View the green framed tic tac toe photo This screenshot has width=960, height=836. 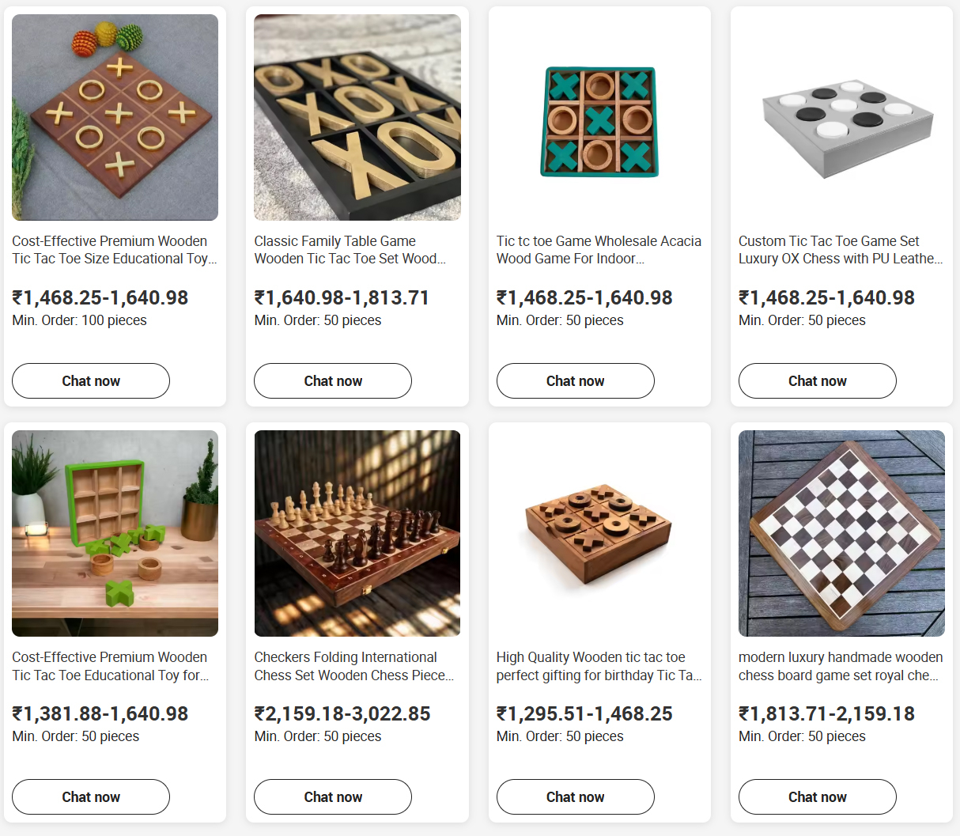coord(115,533)
